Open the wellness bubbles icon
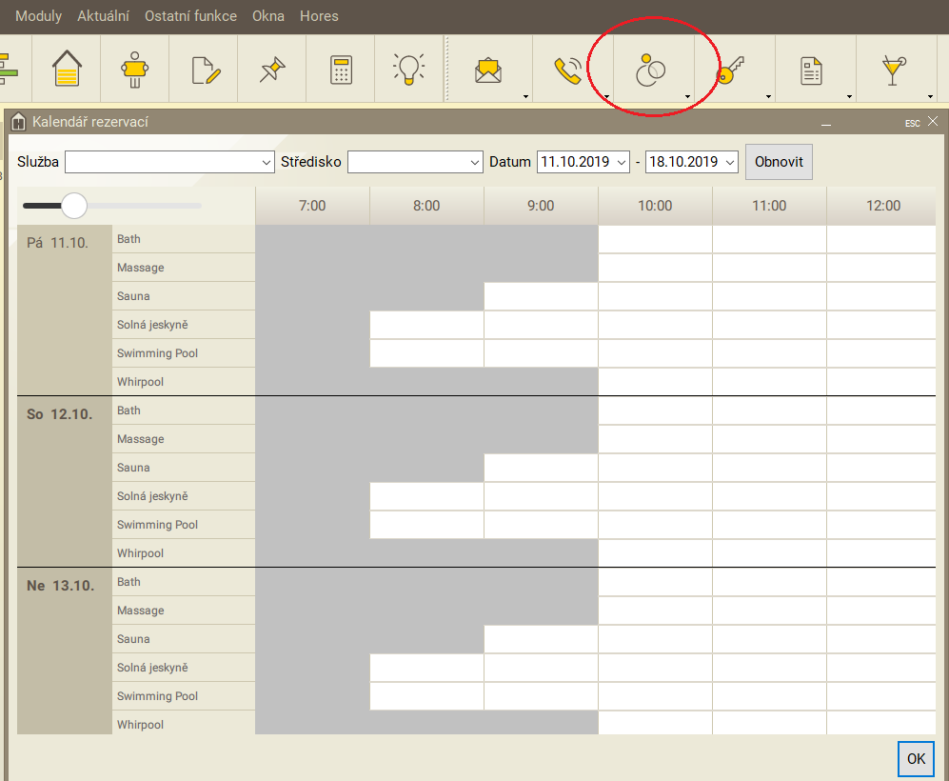Image resolution: width=949 pixels, height=781 pixels. click(649, 70)
